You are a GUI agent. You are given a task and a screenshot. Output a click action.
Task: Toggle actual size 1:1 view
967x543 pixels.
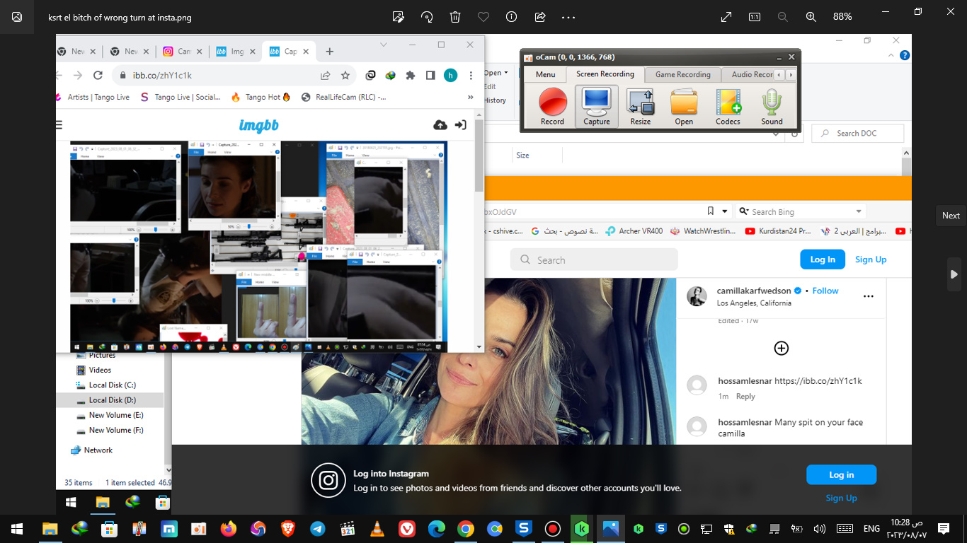[755, 17]
